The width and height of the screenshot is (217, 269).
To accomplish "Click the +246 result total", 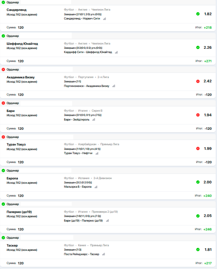I will [x=207, y=229].
